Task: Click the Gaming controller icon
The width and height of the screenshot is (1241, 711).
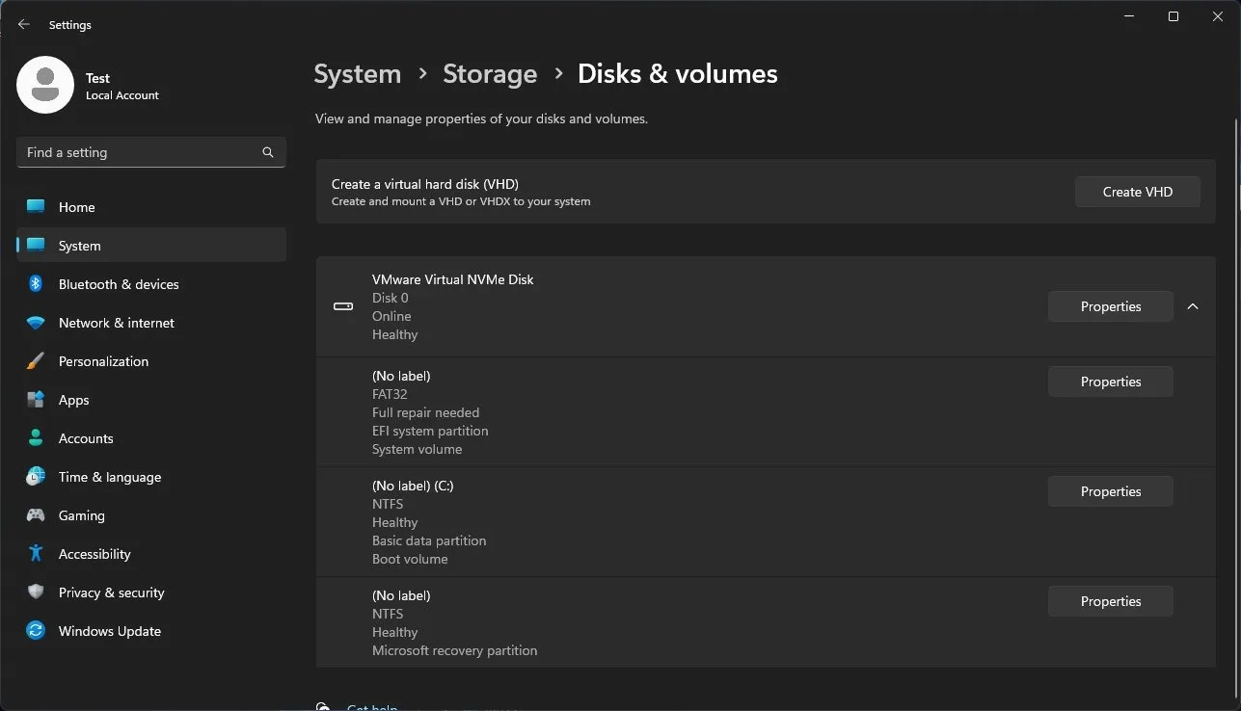Action: [36, 515]
